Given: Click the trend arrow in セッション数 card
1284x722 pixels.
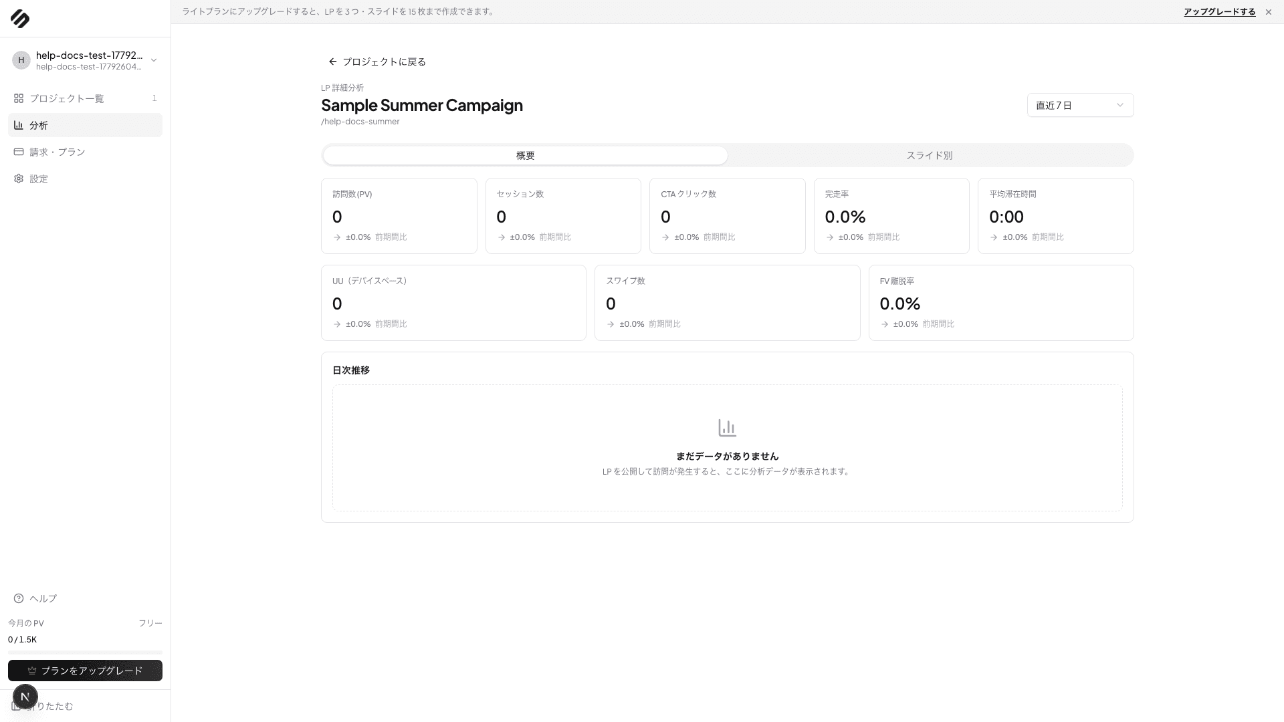Looking at the screenshot, I should [x=502, y=237].
